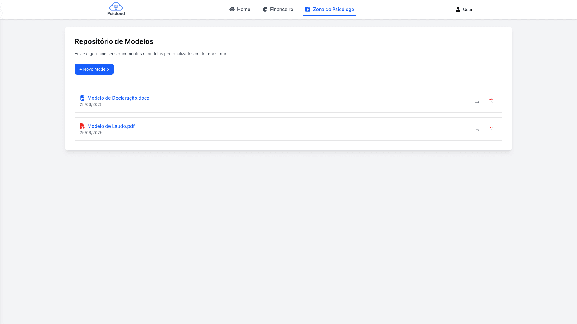Click the PDF icon beside Modelo de Laudo
The width and height of the screenshot is (577, 324).
(82, 126)
